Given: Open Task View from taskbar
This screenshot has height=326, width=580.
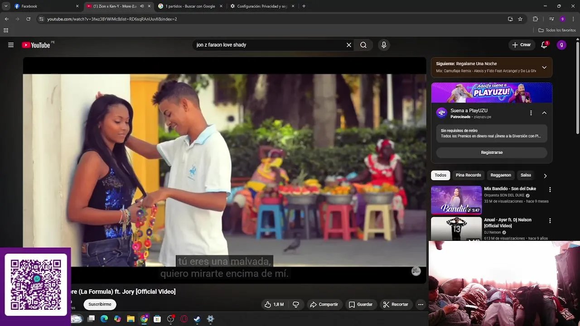Looking at the screenshot, I should pyautogui.click(x=91, y=319).
